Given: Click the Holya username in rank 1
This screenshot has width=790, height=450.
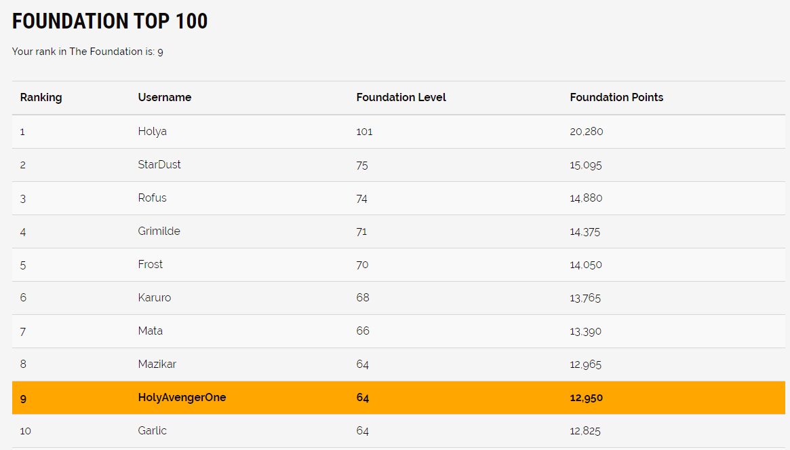Looking at the screenshot, I should [x=152, y=132].
